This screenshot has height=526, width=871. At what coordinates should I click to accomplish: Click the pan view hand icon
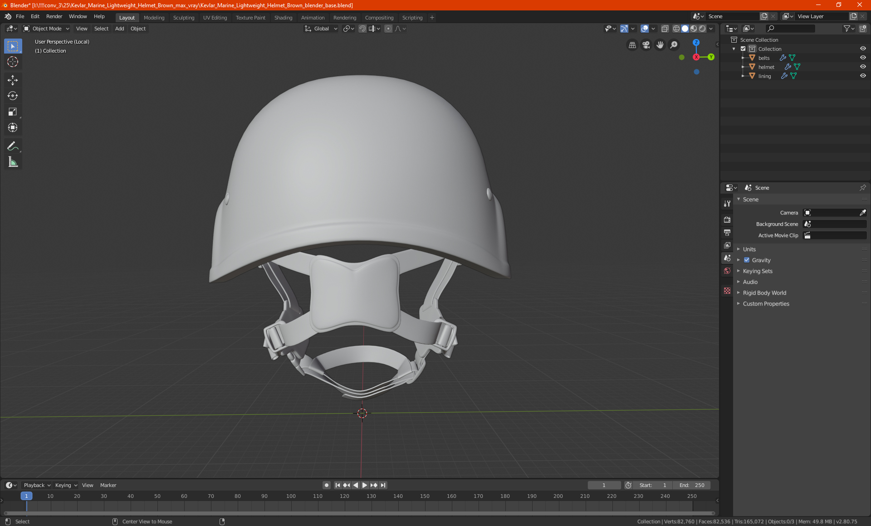click(660, 45)
